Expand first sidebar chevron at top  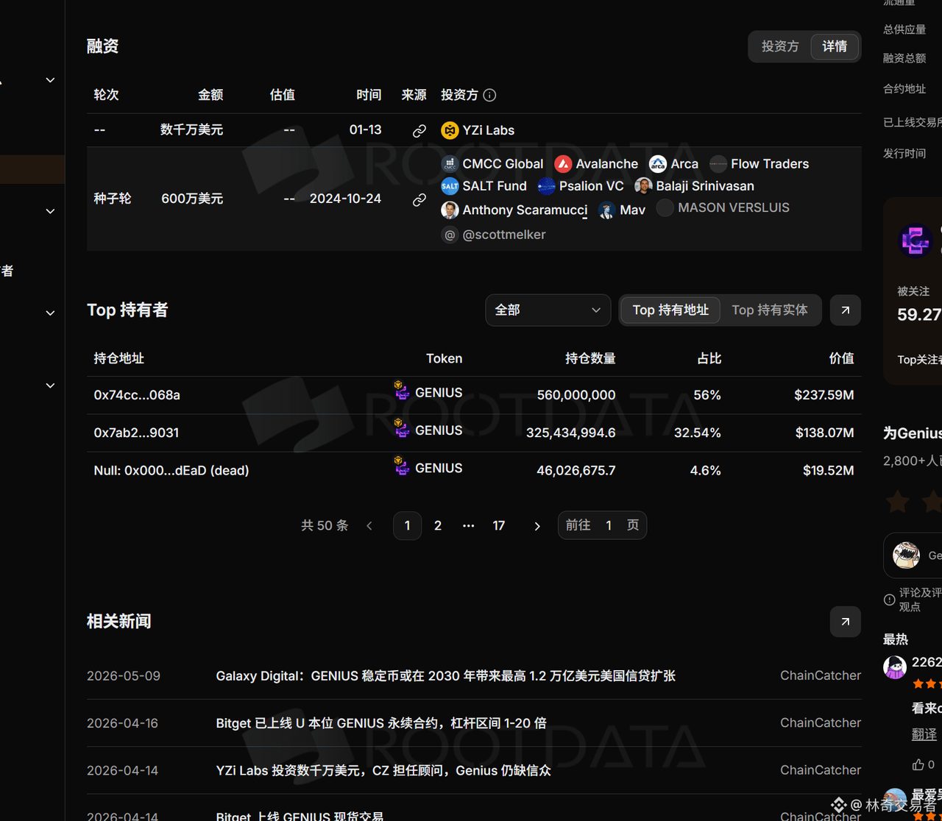[x=50, y=79]
